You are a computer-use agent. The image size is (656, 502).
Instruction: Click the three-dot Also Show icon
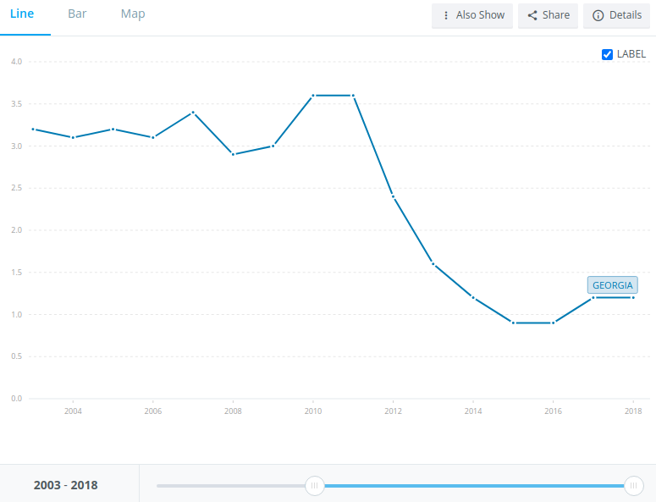446,15
